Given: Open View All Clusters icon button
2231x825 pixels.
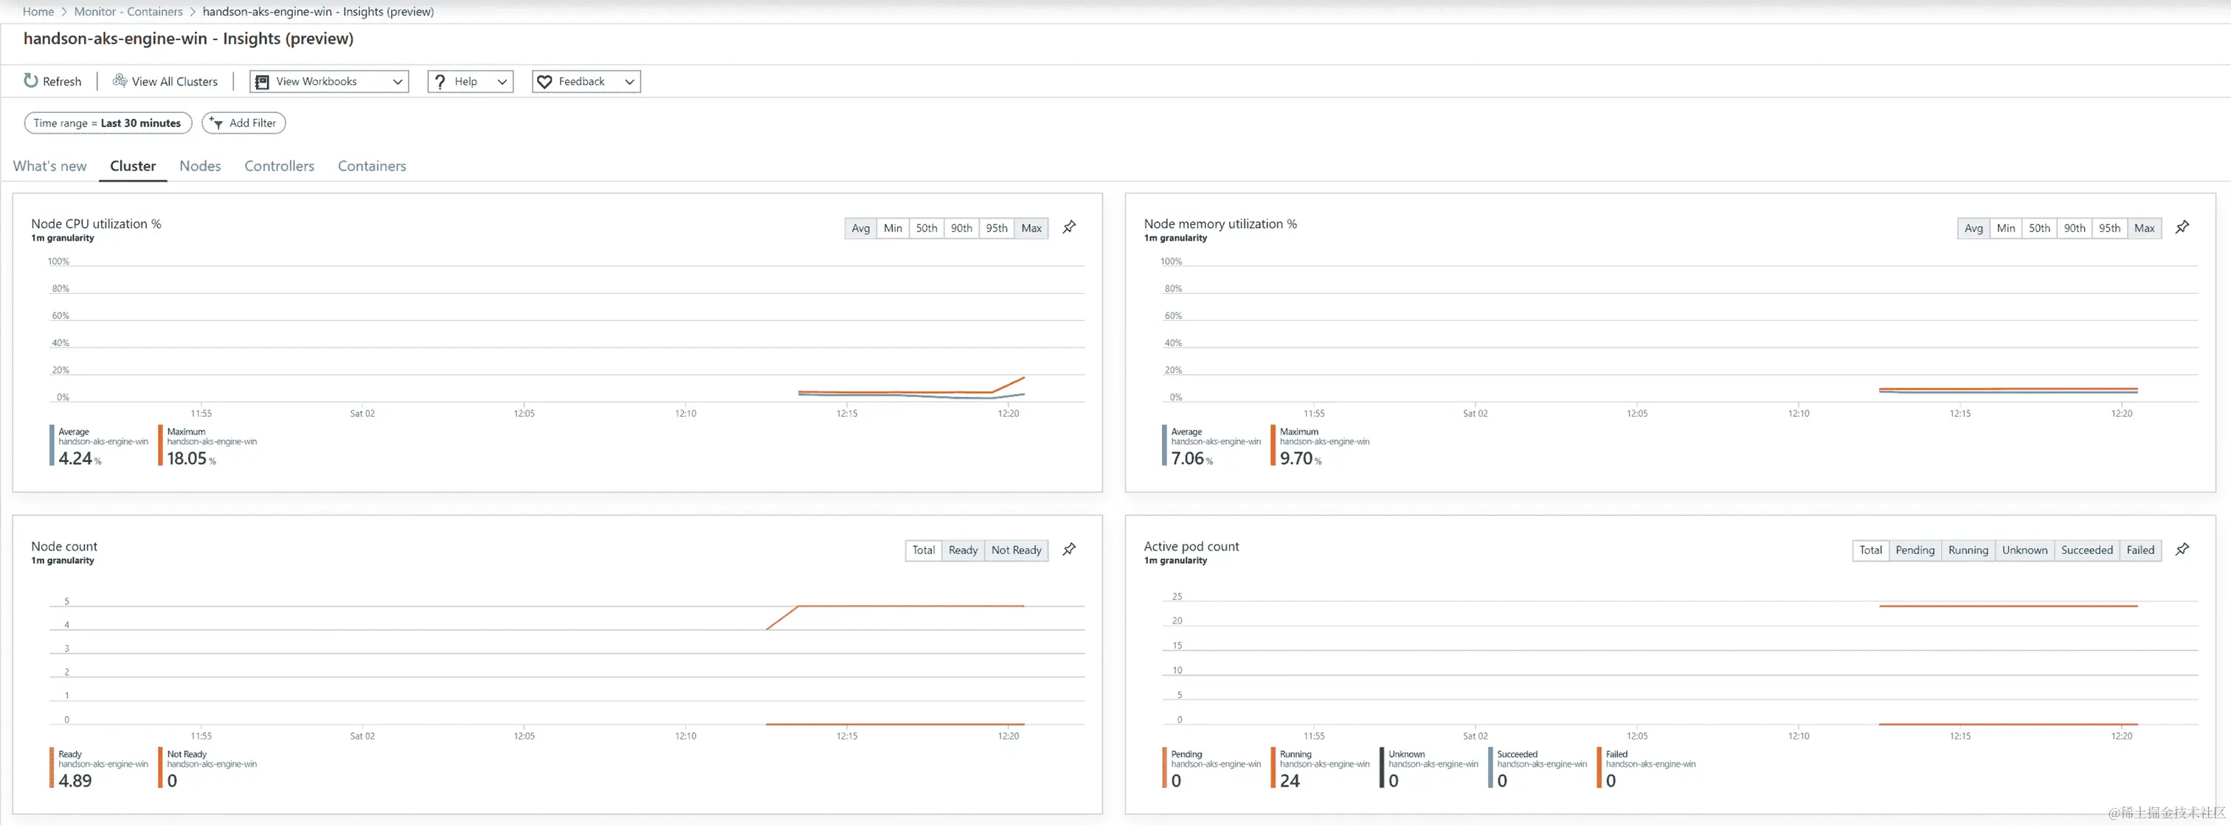Looking at the screenshot, I should (120, 80).
